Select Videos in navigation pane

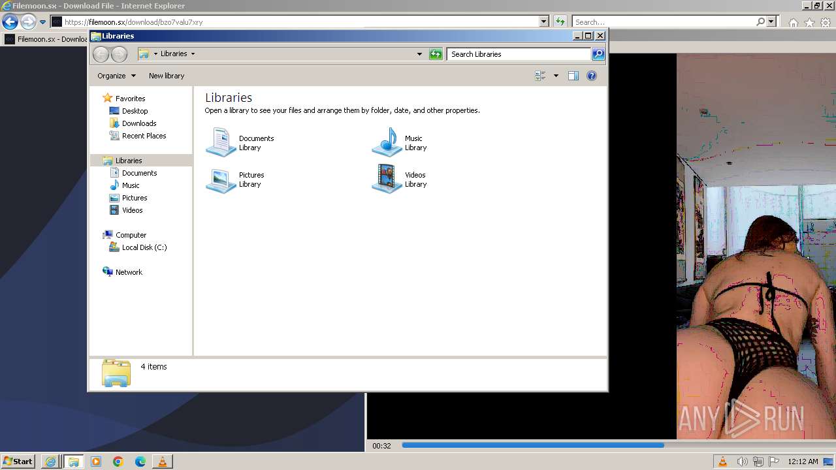[x=132, y=210]
